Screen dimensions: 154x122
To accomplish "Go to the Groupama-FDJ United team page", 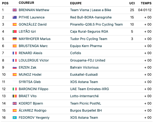I will 88,60.
